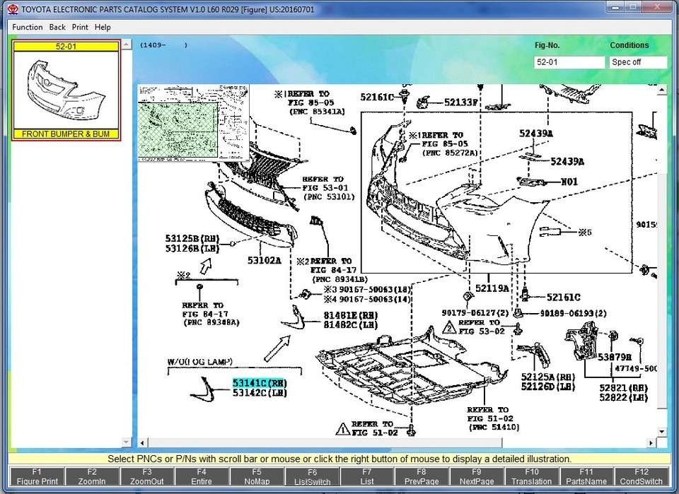Screen dimensions: 679x494
Task: Click the Conditions Spec off field
Action: (637, 62)
